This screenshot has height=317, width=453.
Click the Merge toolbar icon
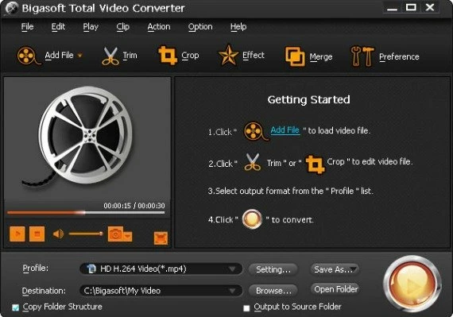(x=295, y=56)
